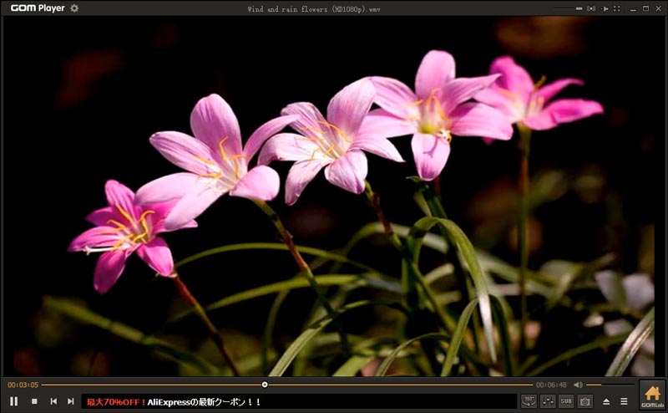Go to GOM Lab home

652,395
